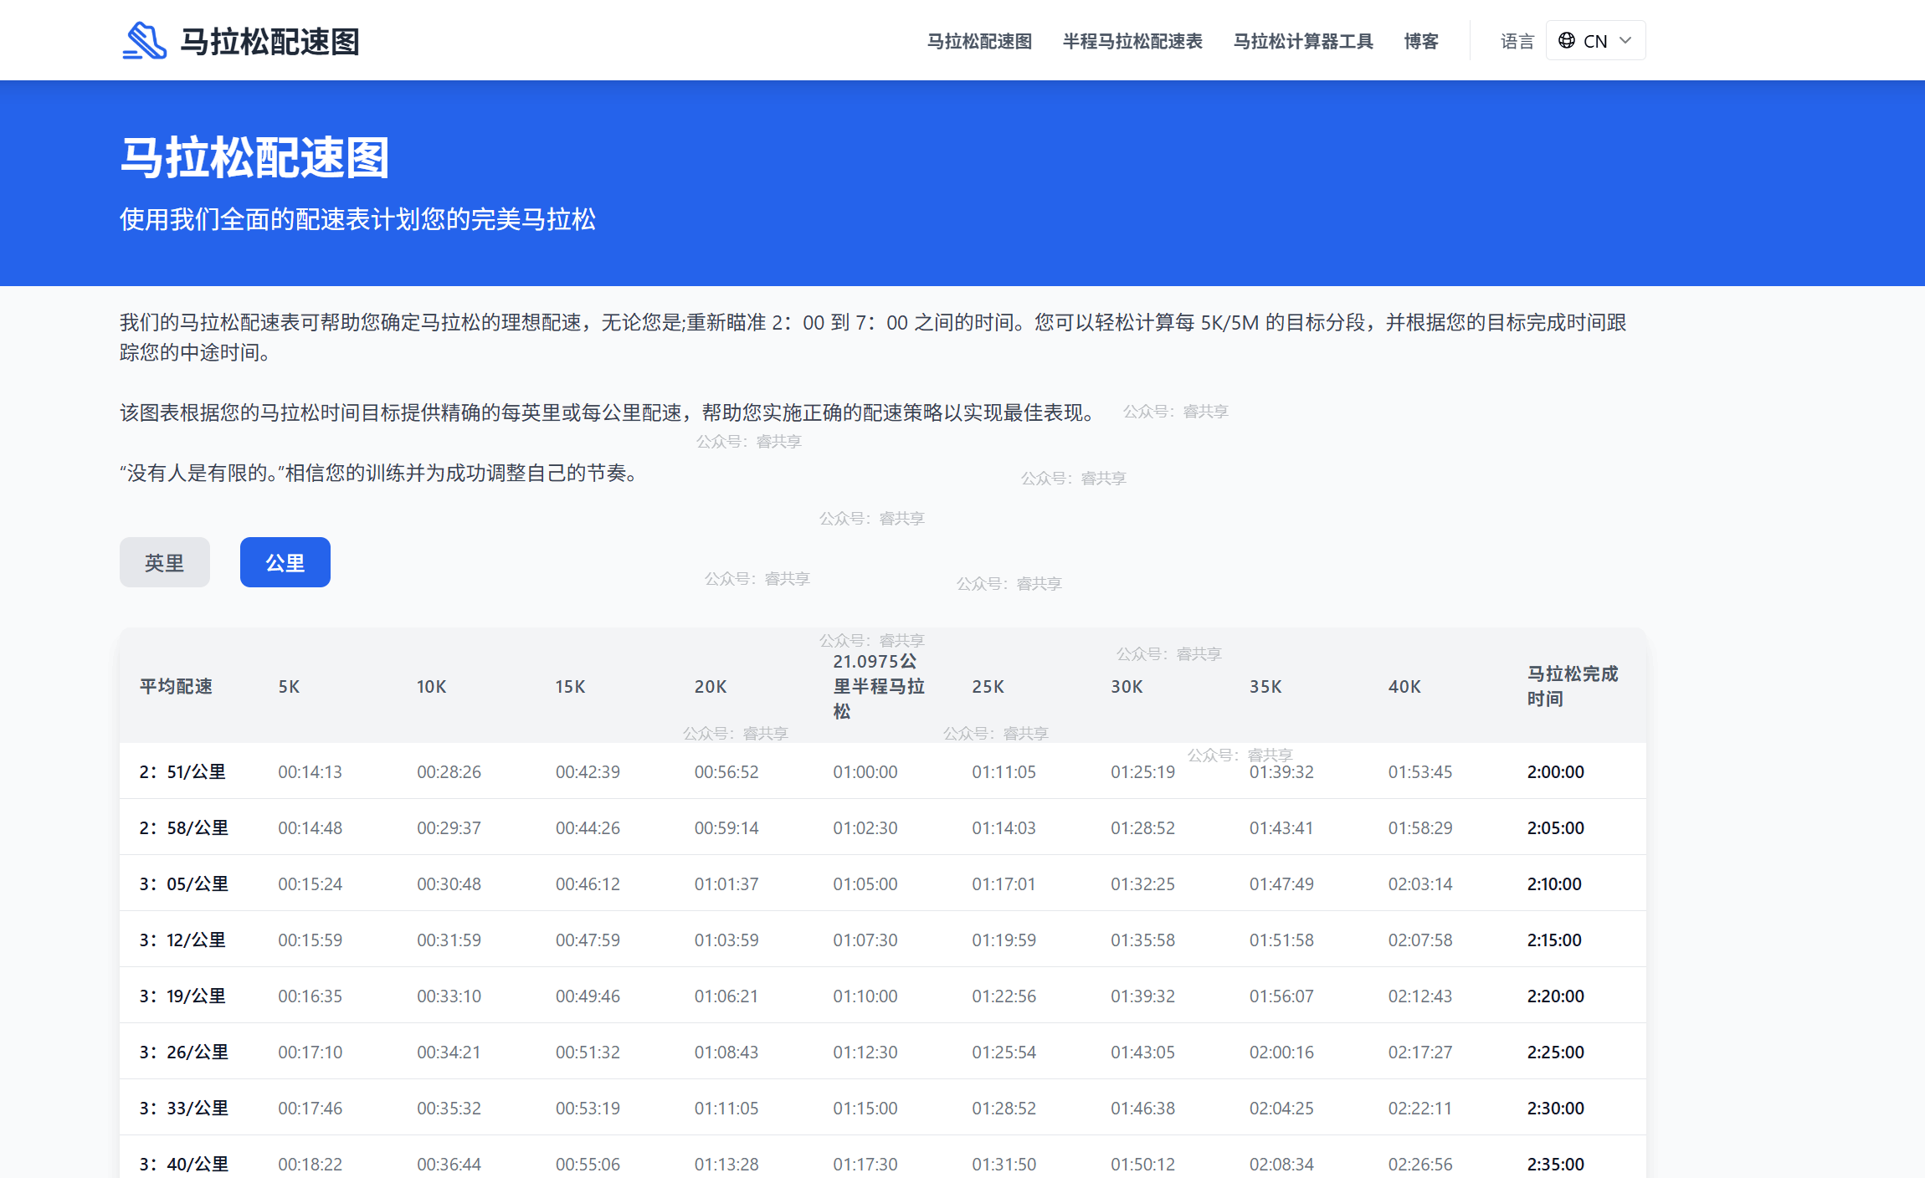The image size is (1925, 1178).
Task: Click the 2:30:00 finish time cell
Action: [x=1555, y=1108]
